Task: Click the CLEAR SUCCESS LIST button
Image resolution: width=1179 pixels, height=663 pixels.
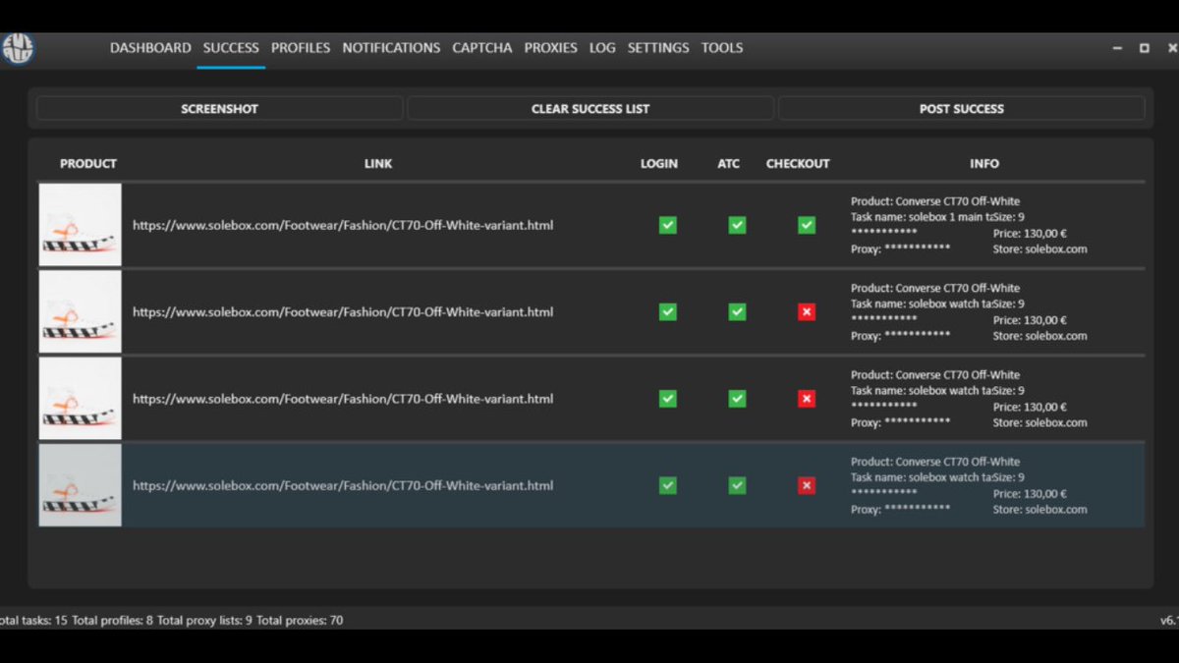Action: pyautogui.click(x=590, y=109)
